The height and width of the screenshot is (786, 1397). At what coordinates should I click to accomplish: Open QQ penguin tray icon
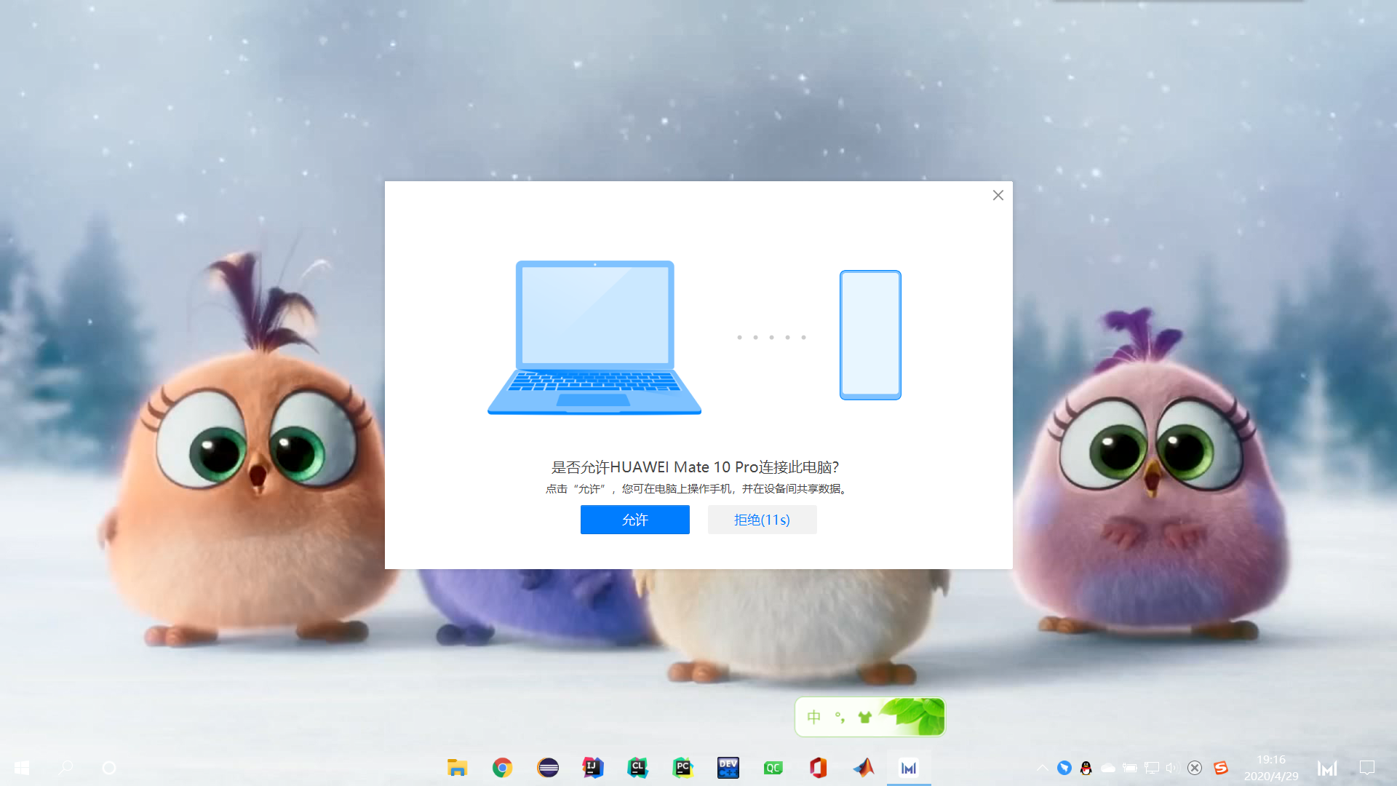(x=1086, y=768)
